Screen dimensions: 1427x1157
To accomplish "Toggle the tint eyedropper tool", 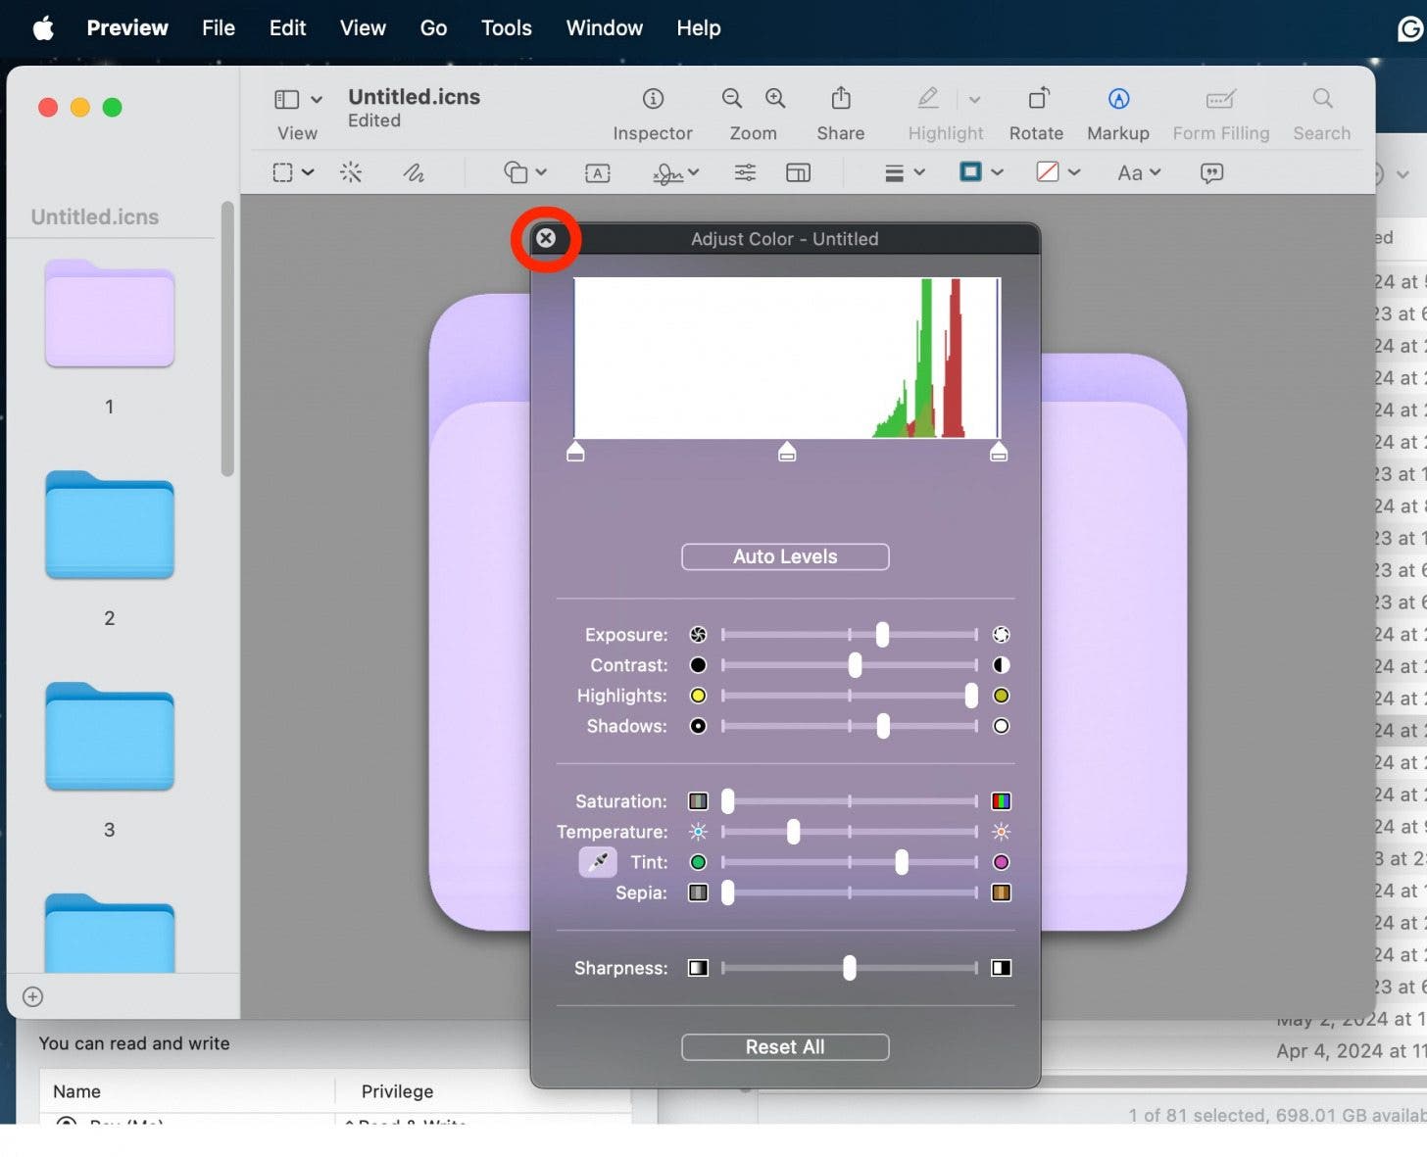I will (598, 862).
